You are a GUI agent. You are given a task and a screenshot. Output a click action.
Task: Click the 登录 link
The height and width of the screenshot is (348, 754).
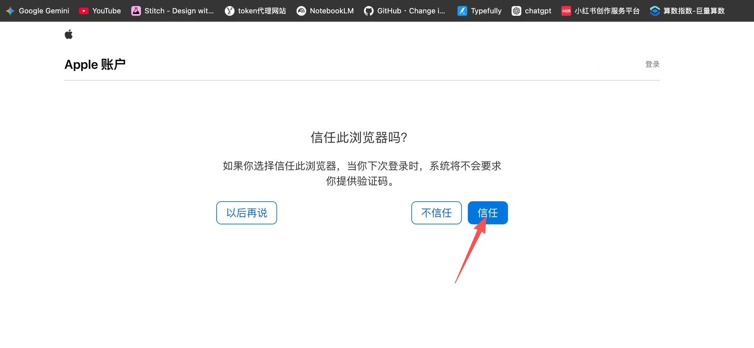(652, 64)
